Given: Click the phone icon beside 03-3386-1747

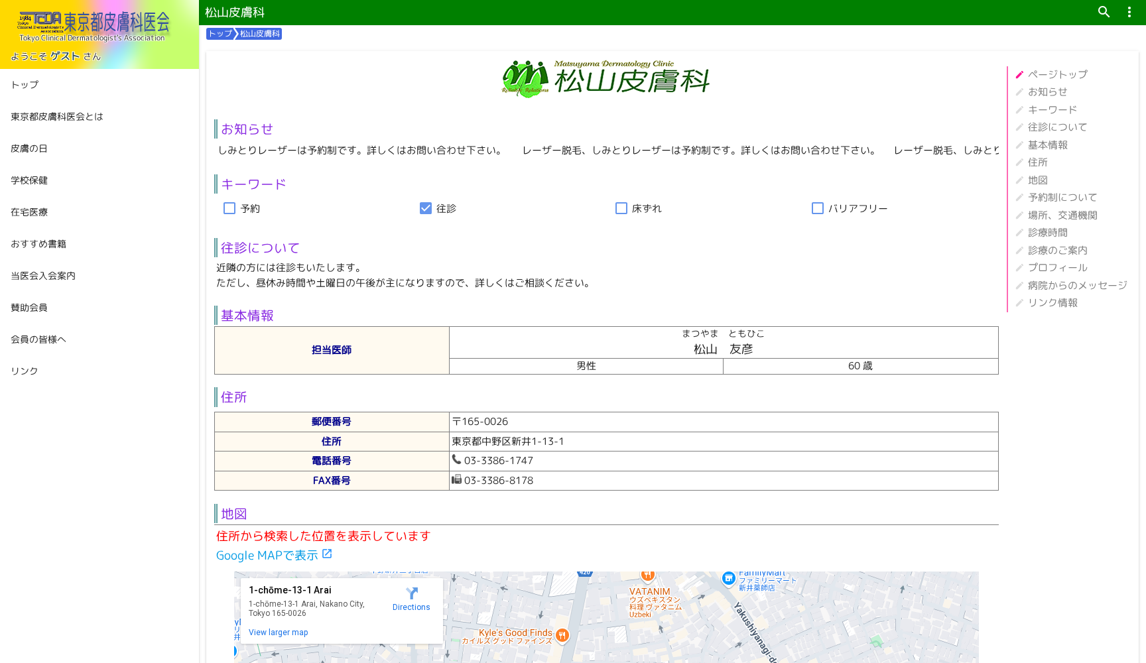Looking at the screenshot, I should tap(457, 459).
